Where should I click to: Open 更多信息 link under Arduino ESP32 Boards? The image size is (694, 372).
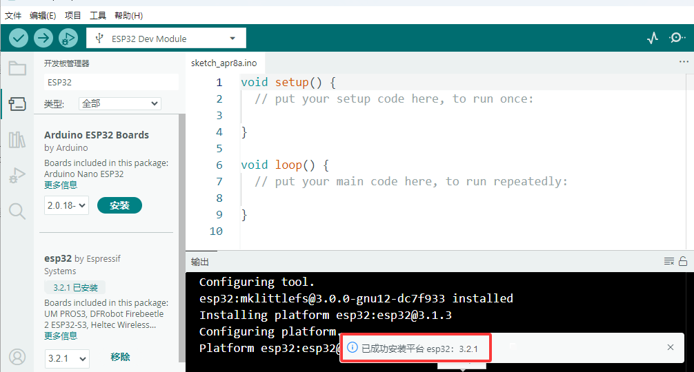pyautogui.click(x=61, y=185)
